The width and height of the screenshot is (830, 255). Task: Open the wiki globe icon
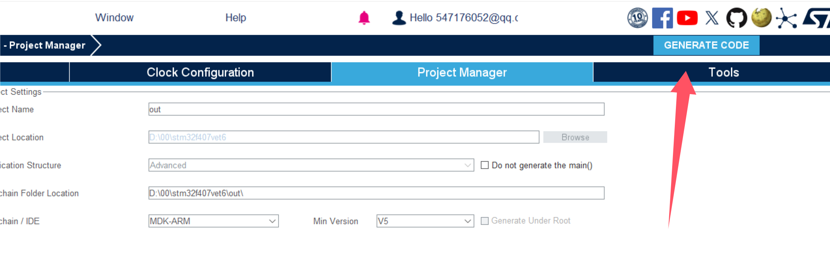pyautogui.click(x=761, y=18)
